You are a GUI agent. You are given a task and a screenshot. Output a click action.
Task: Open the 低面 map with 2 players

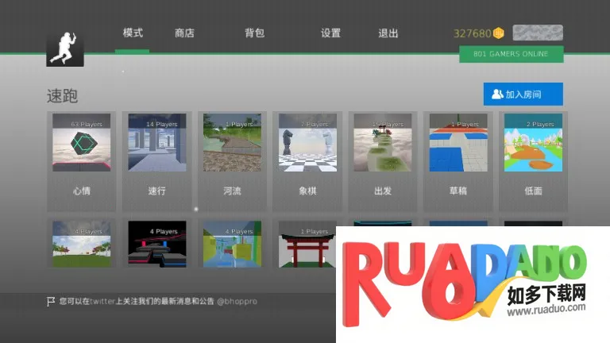pyautogui.click(x=533, y=143)
